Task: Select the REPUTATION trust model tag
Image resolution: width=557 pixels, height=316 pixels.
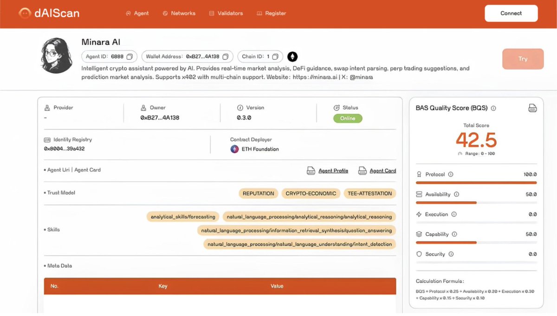Action: 258,193
